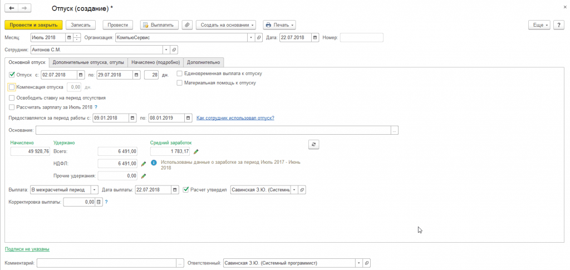Screen dimensions: 570x270
Task: Click the refresh recalculation icon button
Action: pos(314,144)
